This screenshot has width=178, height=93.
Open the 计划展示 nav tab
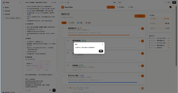pyautogui.click(x=121, y=7)
